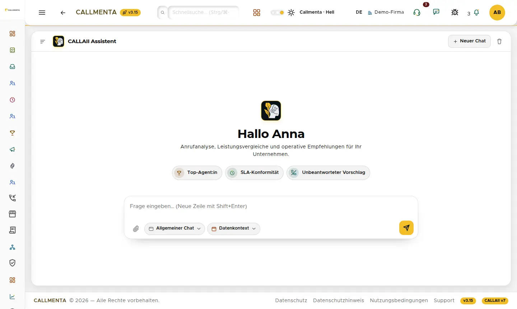Open the red clock sidebar icon
Viewport: 517px width, 309px height.
[13, 100]
